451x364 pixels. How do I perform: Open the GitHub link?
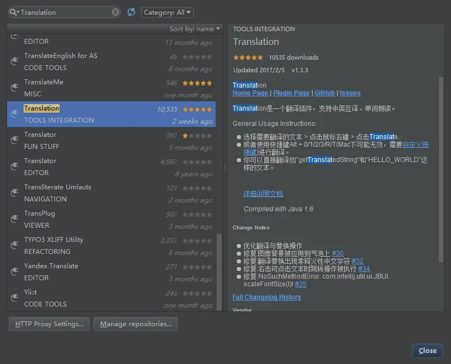[325, 93]
